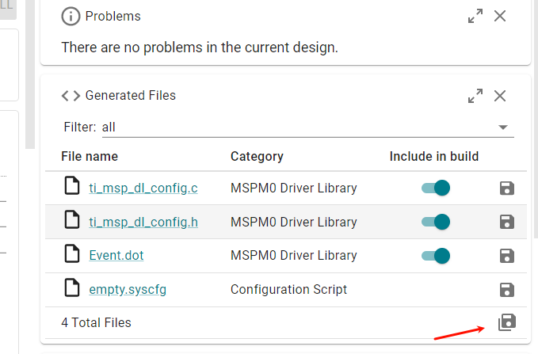Click the Filter dropdown arrow

(x=502, y=128)
